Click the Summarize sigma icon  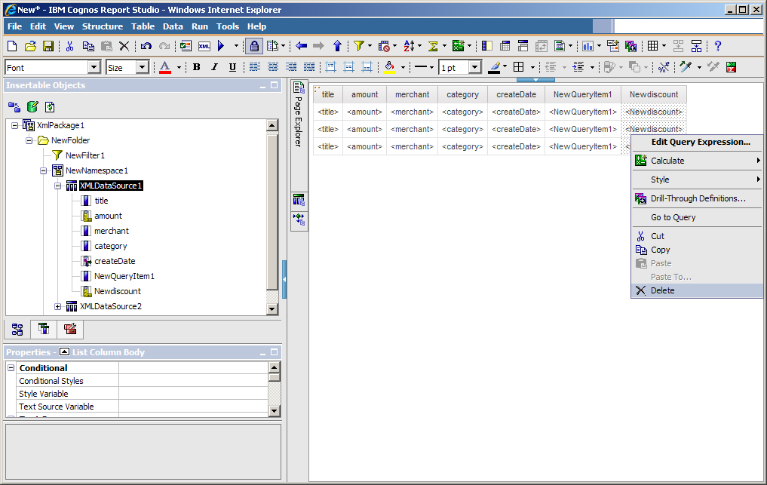pyautogui.click(x=433, y=46)
